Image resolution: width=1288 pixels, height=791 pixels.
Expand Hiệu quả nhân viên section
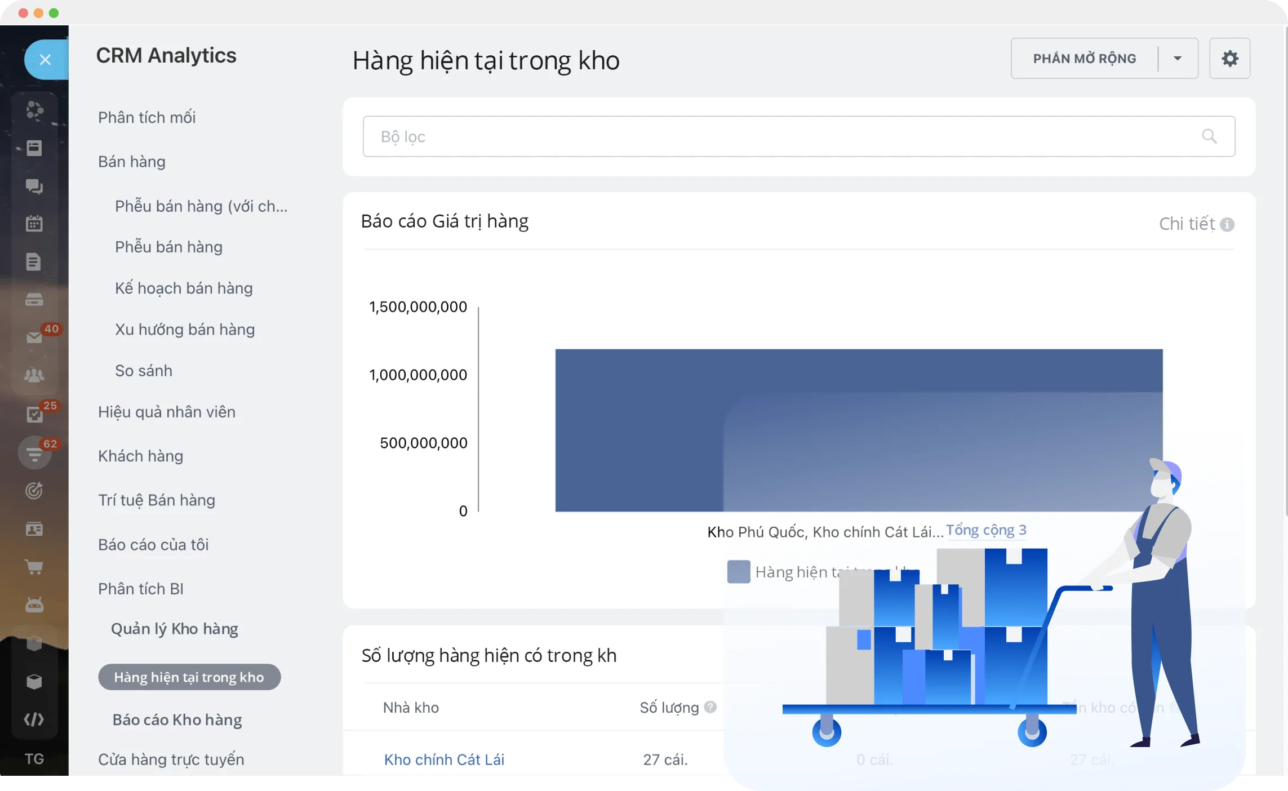pyautogui.click(x=167, y=412)
